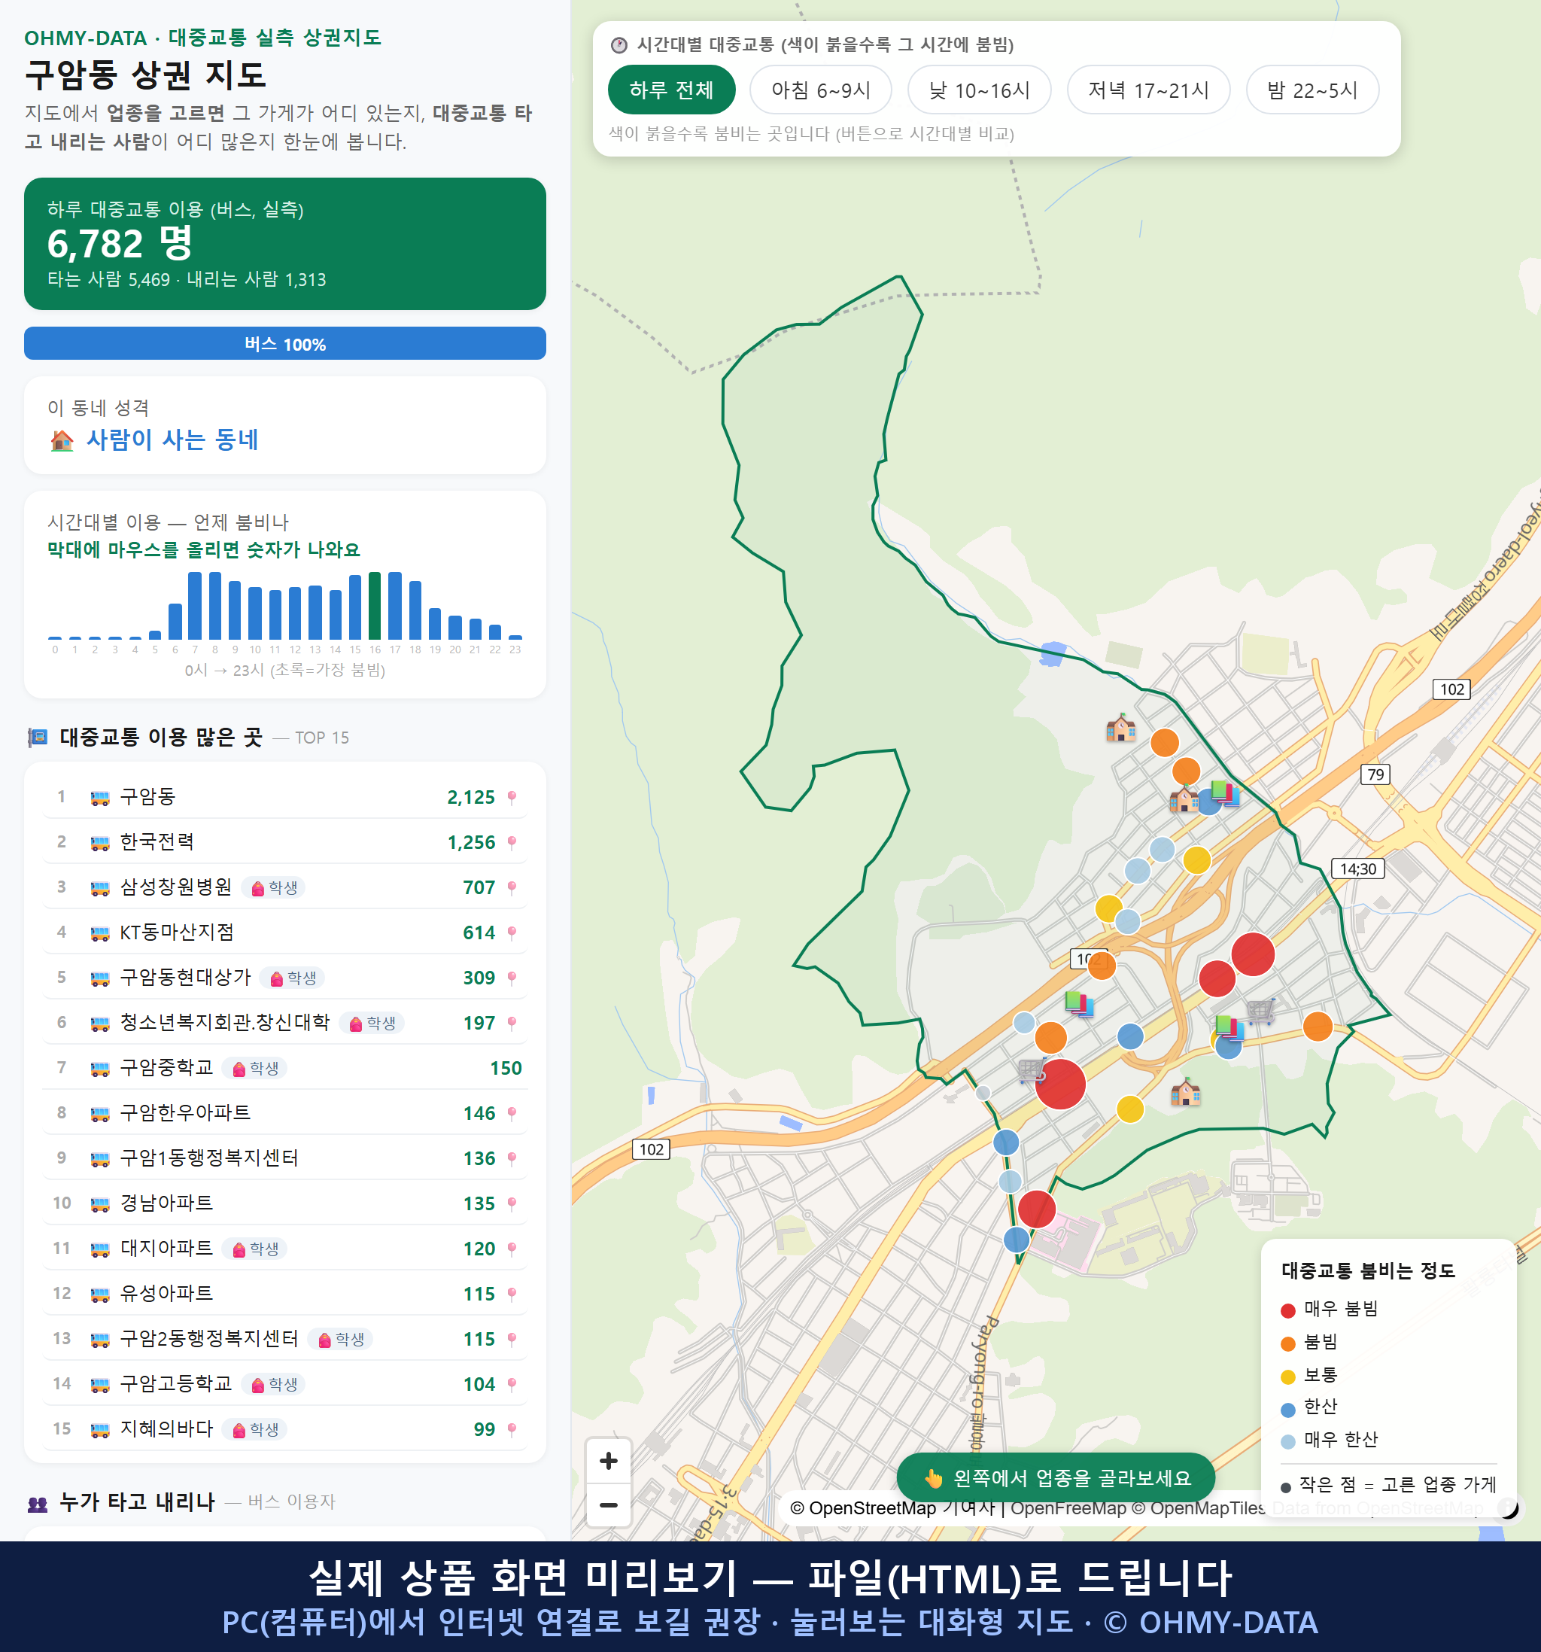The height and width of the screenshot is (1652, 1541).
Task: Click the books icon above the left orange marker
Action: (x=1078, y=1004)
